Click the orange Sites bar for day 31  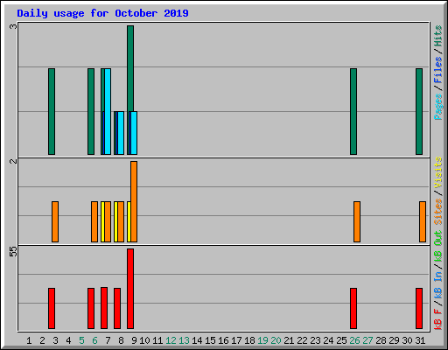[x=423, y=221]
